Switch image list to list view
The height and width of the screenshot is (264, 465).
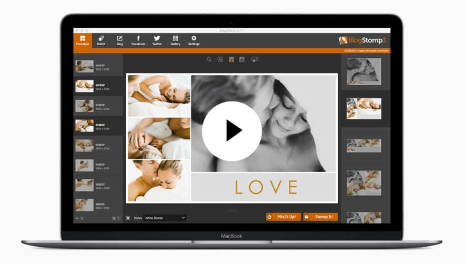(x=119, y=218)
